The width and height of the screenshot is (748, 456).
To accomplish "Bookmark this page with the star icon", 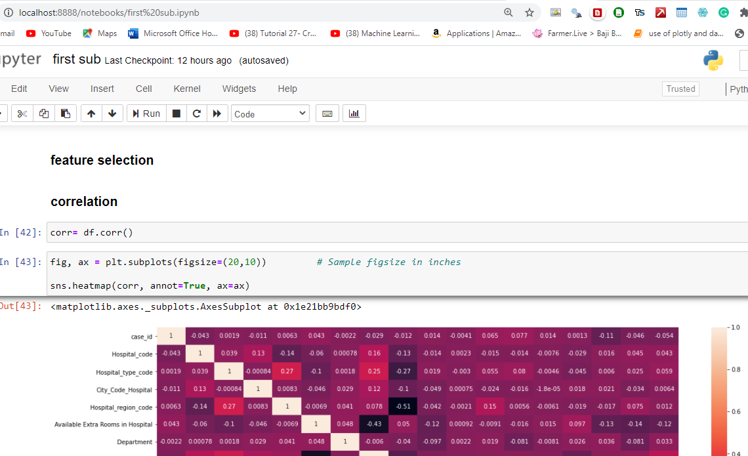I will (530, 12).
